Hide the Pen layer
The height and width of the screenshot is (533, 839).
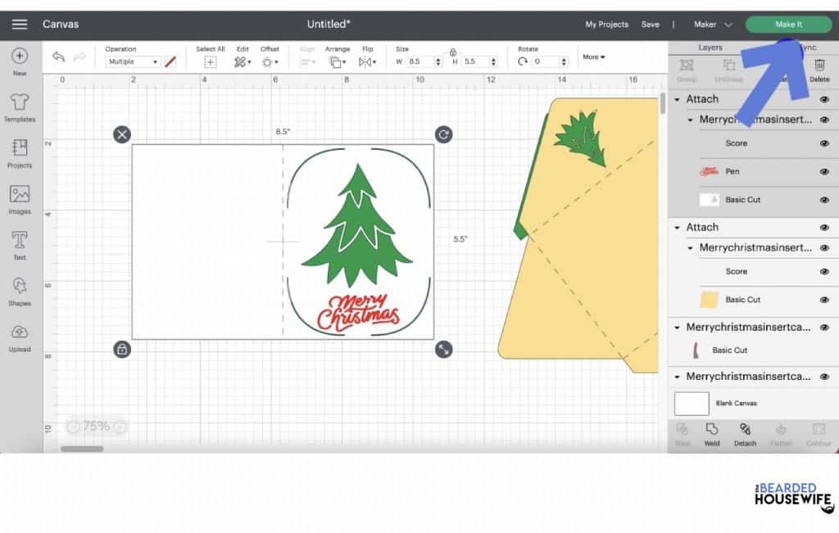[x=824, y=171]
